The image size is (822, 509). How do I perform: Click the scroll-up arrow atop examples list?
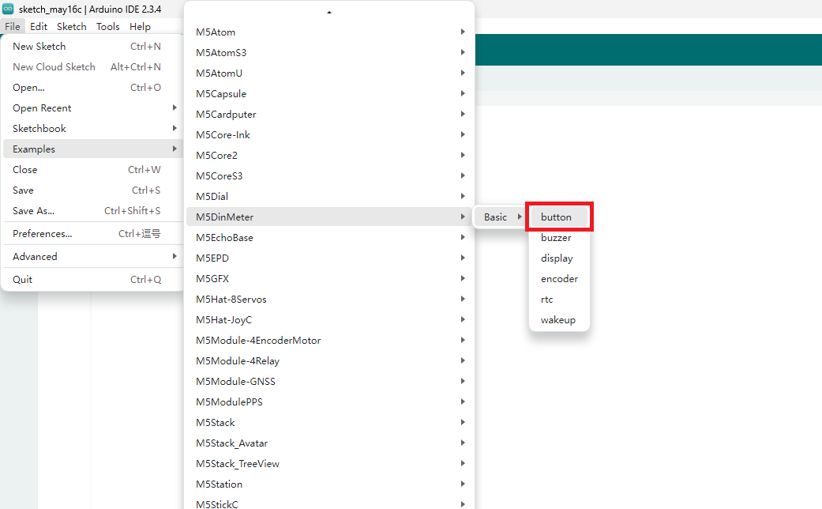point(329,12)
